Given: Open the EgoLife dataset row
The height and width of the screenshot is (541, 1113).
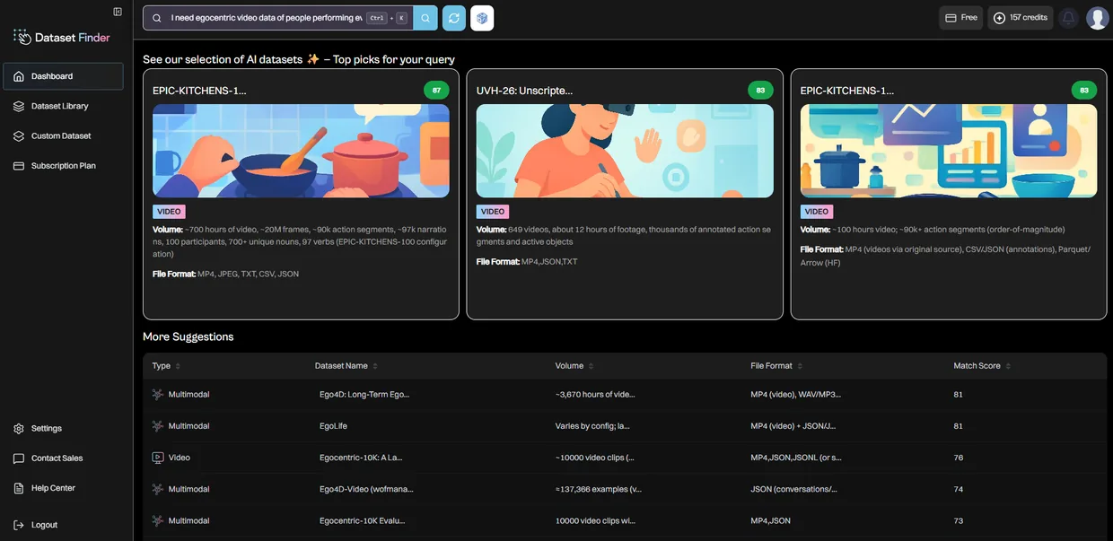Looking at the screenshot, I should pyautogui.click(x=625, y=426).
